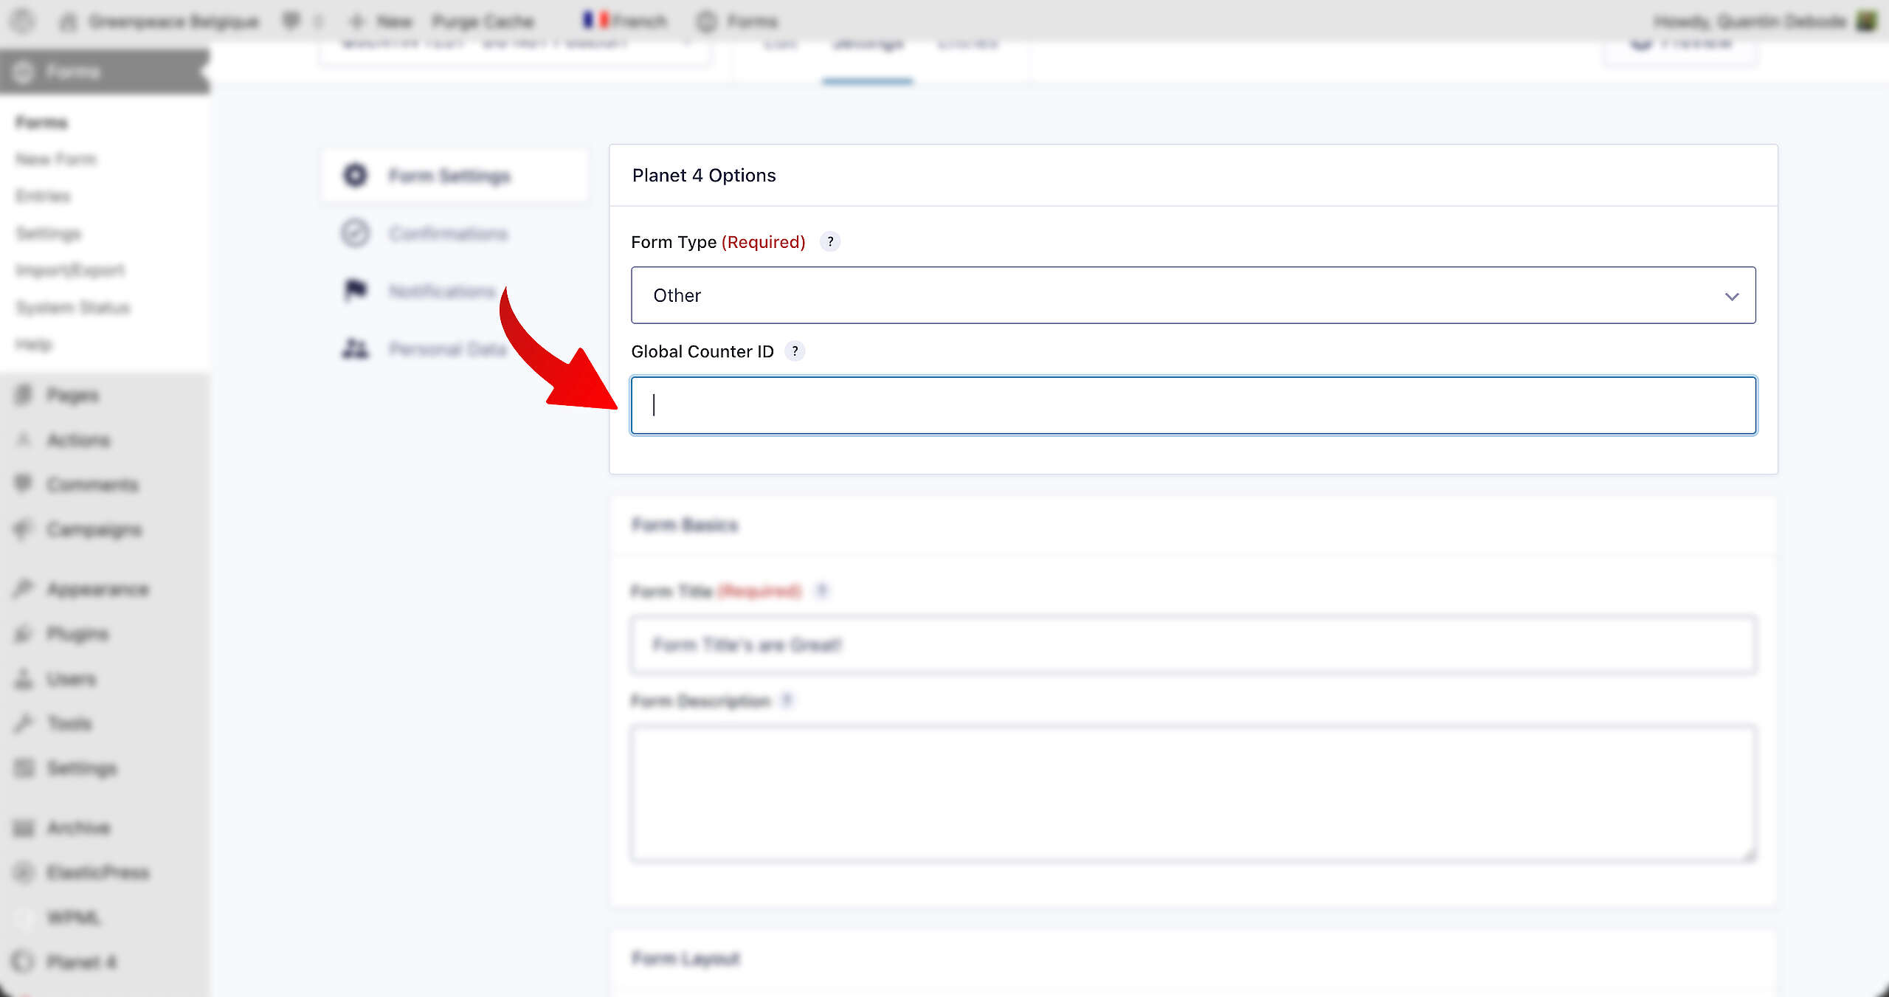1889x997 pixels.
Task: Click the Planet 4 Options panel heading
Action: click(x=704, y=176)
